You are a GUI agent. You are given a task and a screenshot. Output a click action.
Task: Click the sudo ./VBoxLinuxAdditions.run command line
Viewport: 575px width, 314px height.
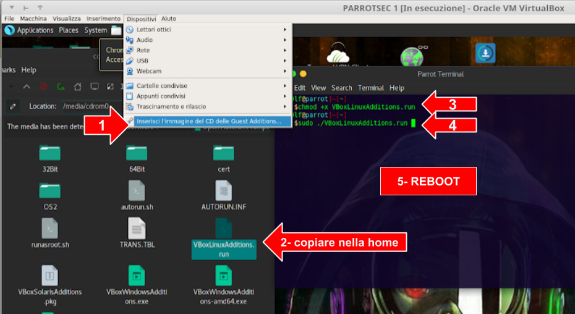coord(352,123)
